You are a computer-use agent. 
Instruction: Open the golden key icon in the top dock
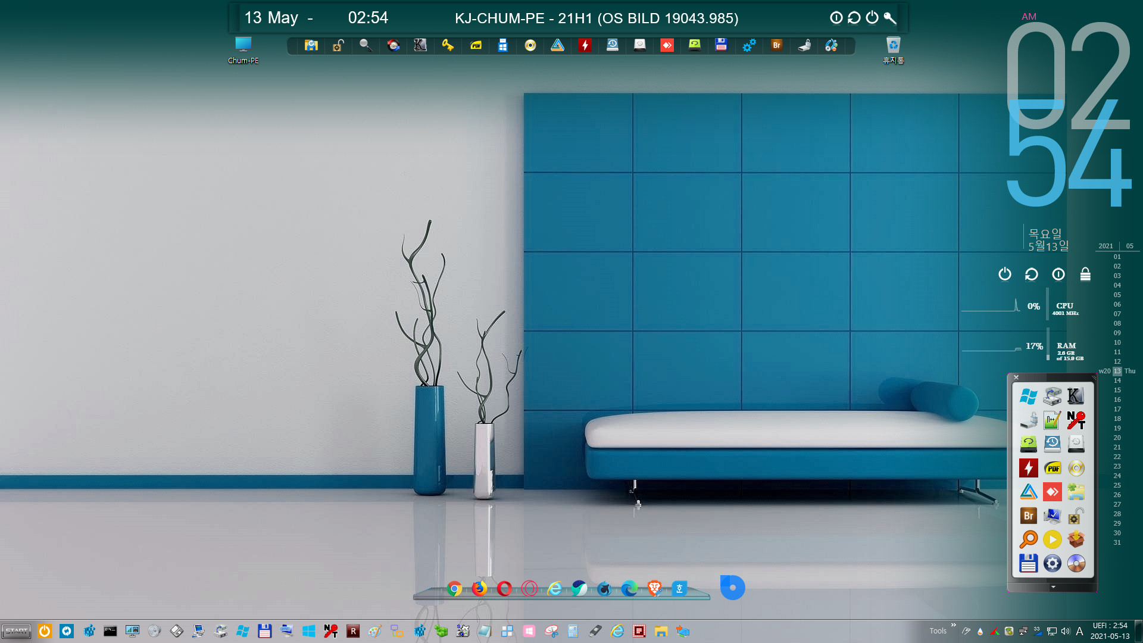click(x=448, y=45)
